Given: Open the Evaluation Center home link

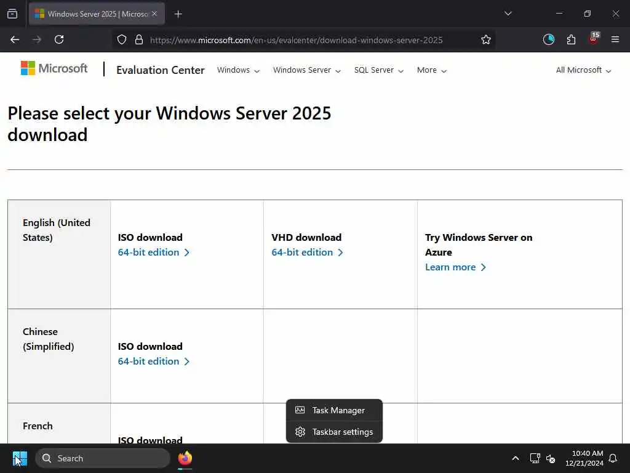Looking at the screenshot, I should [161, 70].
